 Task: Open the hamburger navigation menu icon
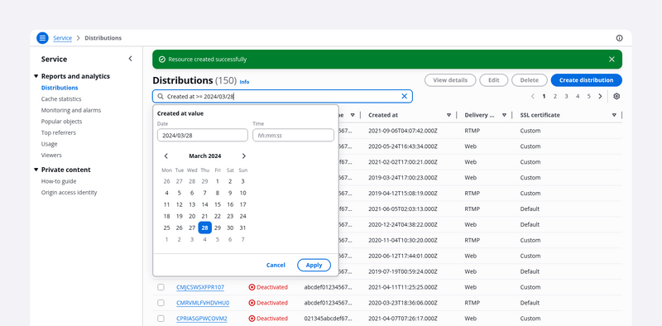pos(42,38)
